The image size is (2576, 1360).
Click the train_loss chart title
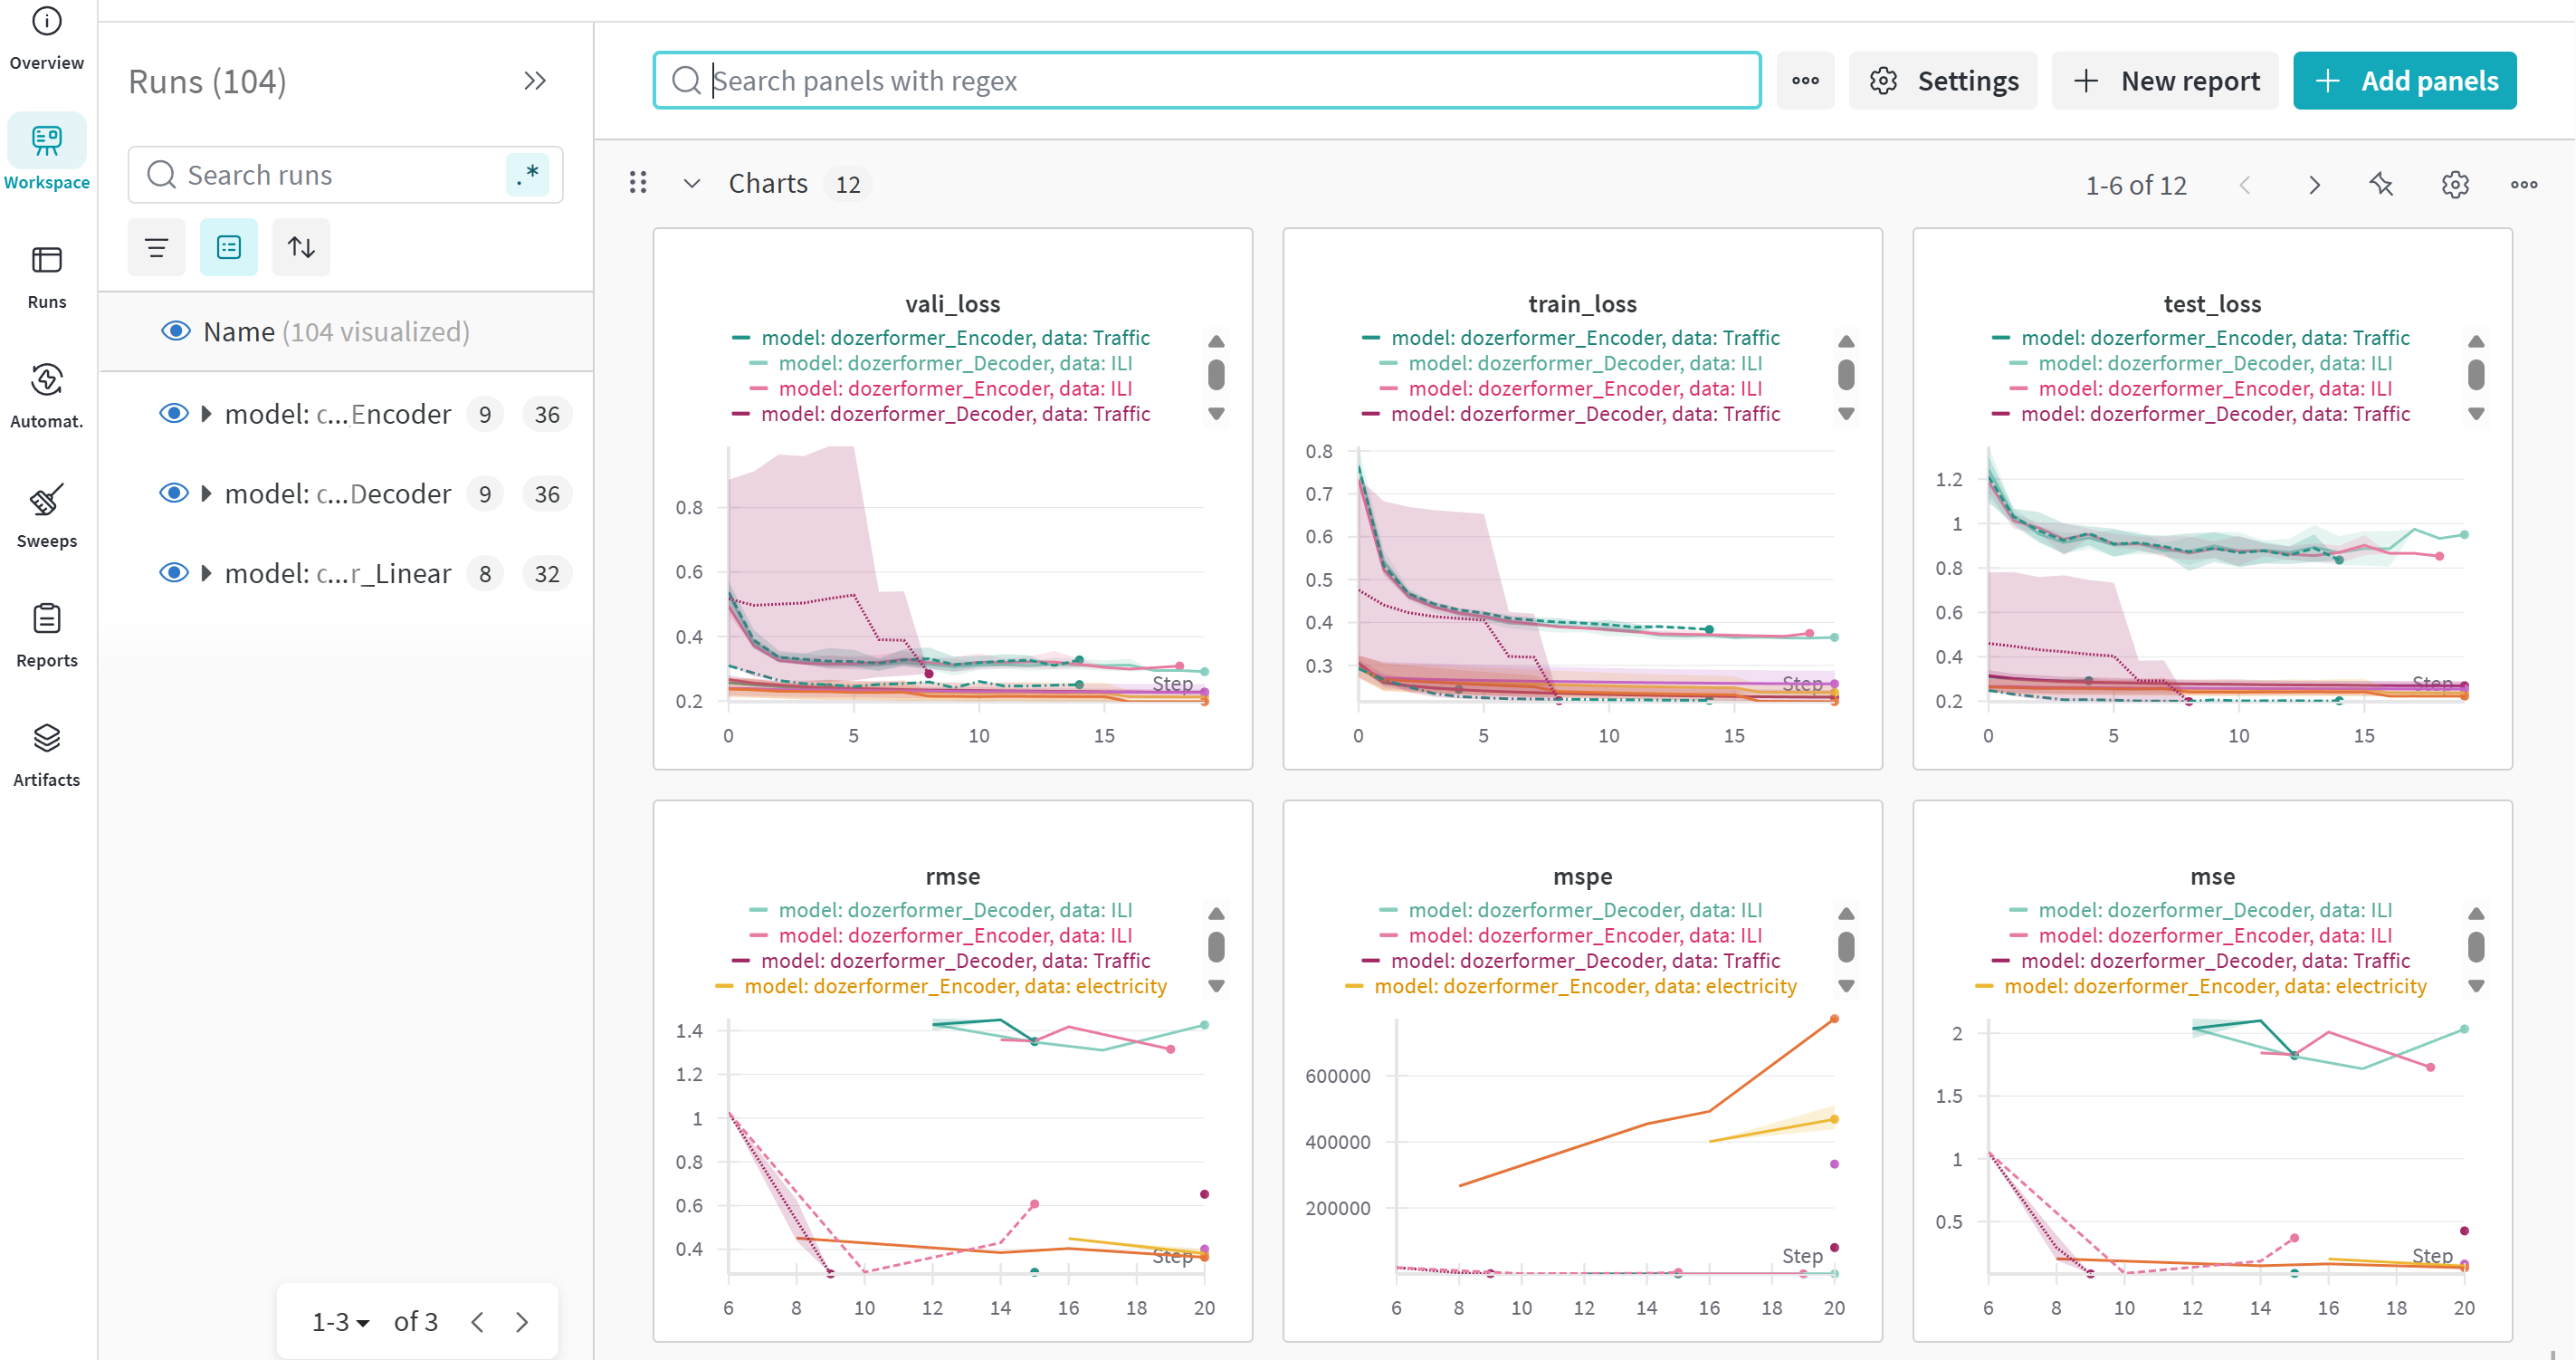1582,304
